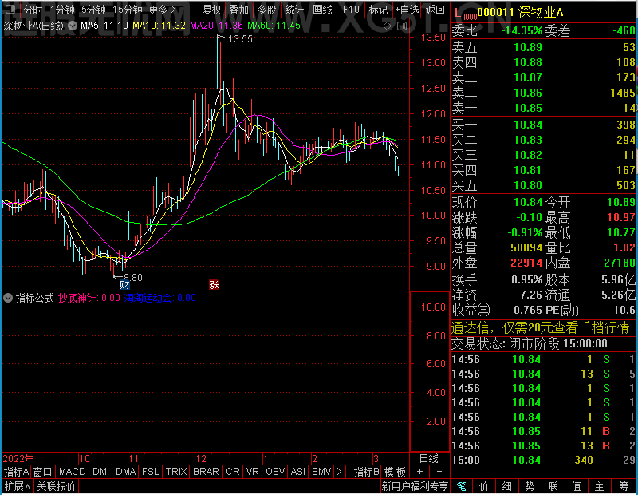
Task: Click the 2022年 timeline label
Action: click(x=18, y=459)
